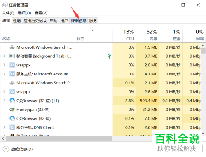Select the 进程 tab
This screenshot has width=206, height=157.
(x=6, y=20)
